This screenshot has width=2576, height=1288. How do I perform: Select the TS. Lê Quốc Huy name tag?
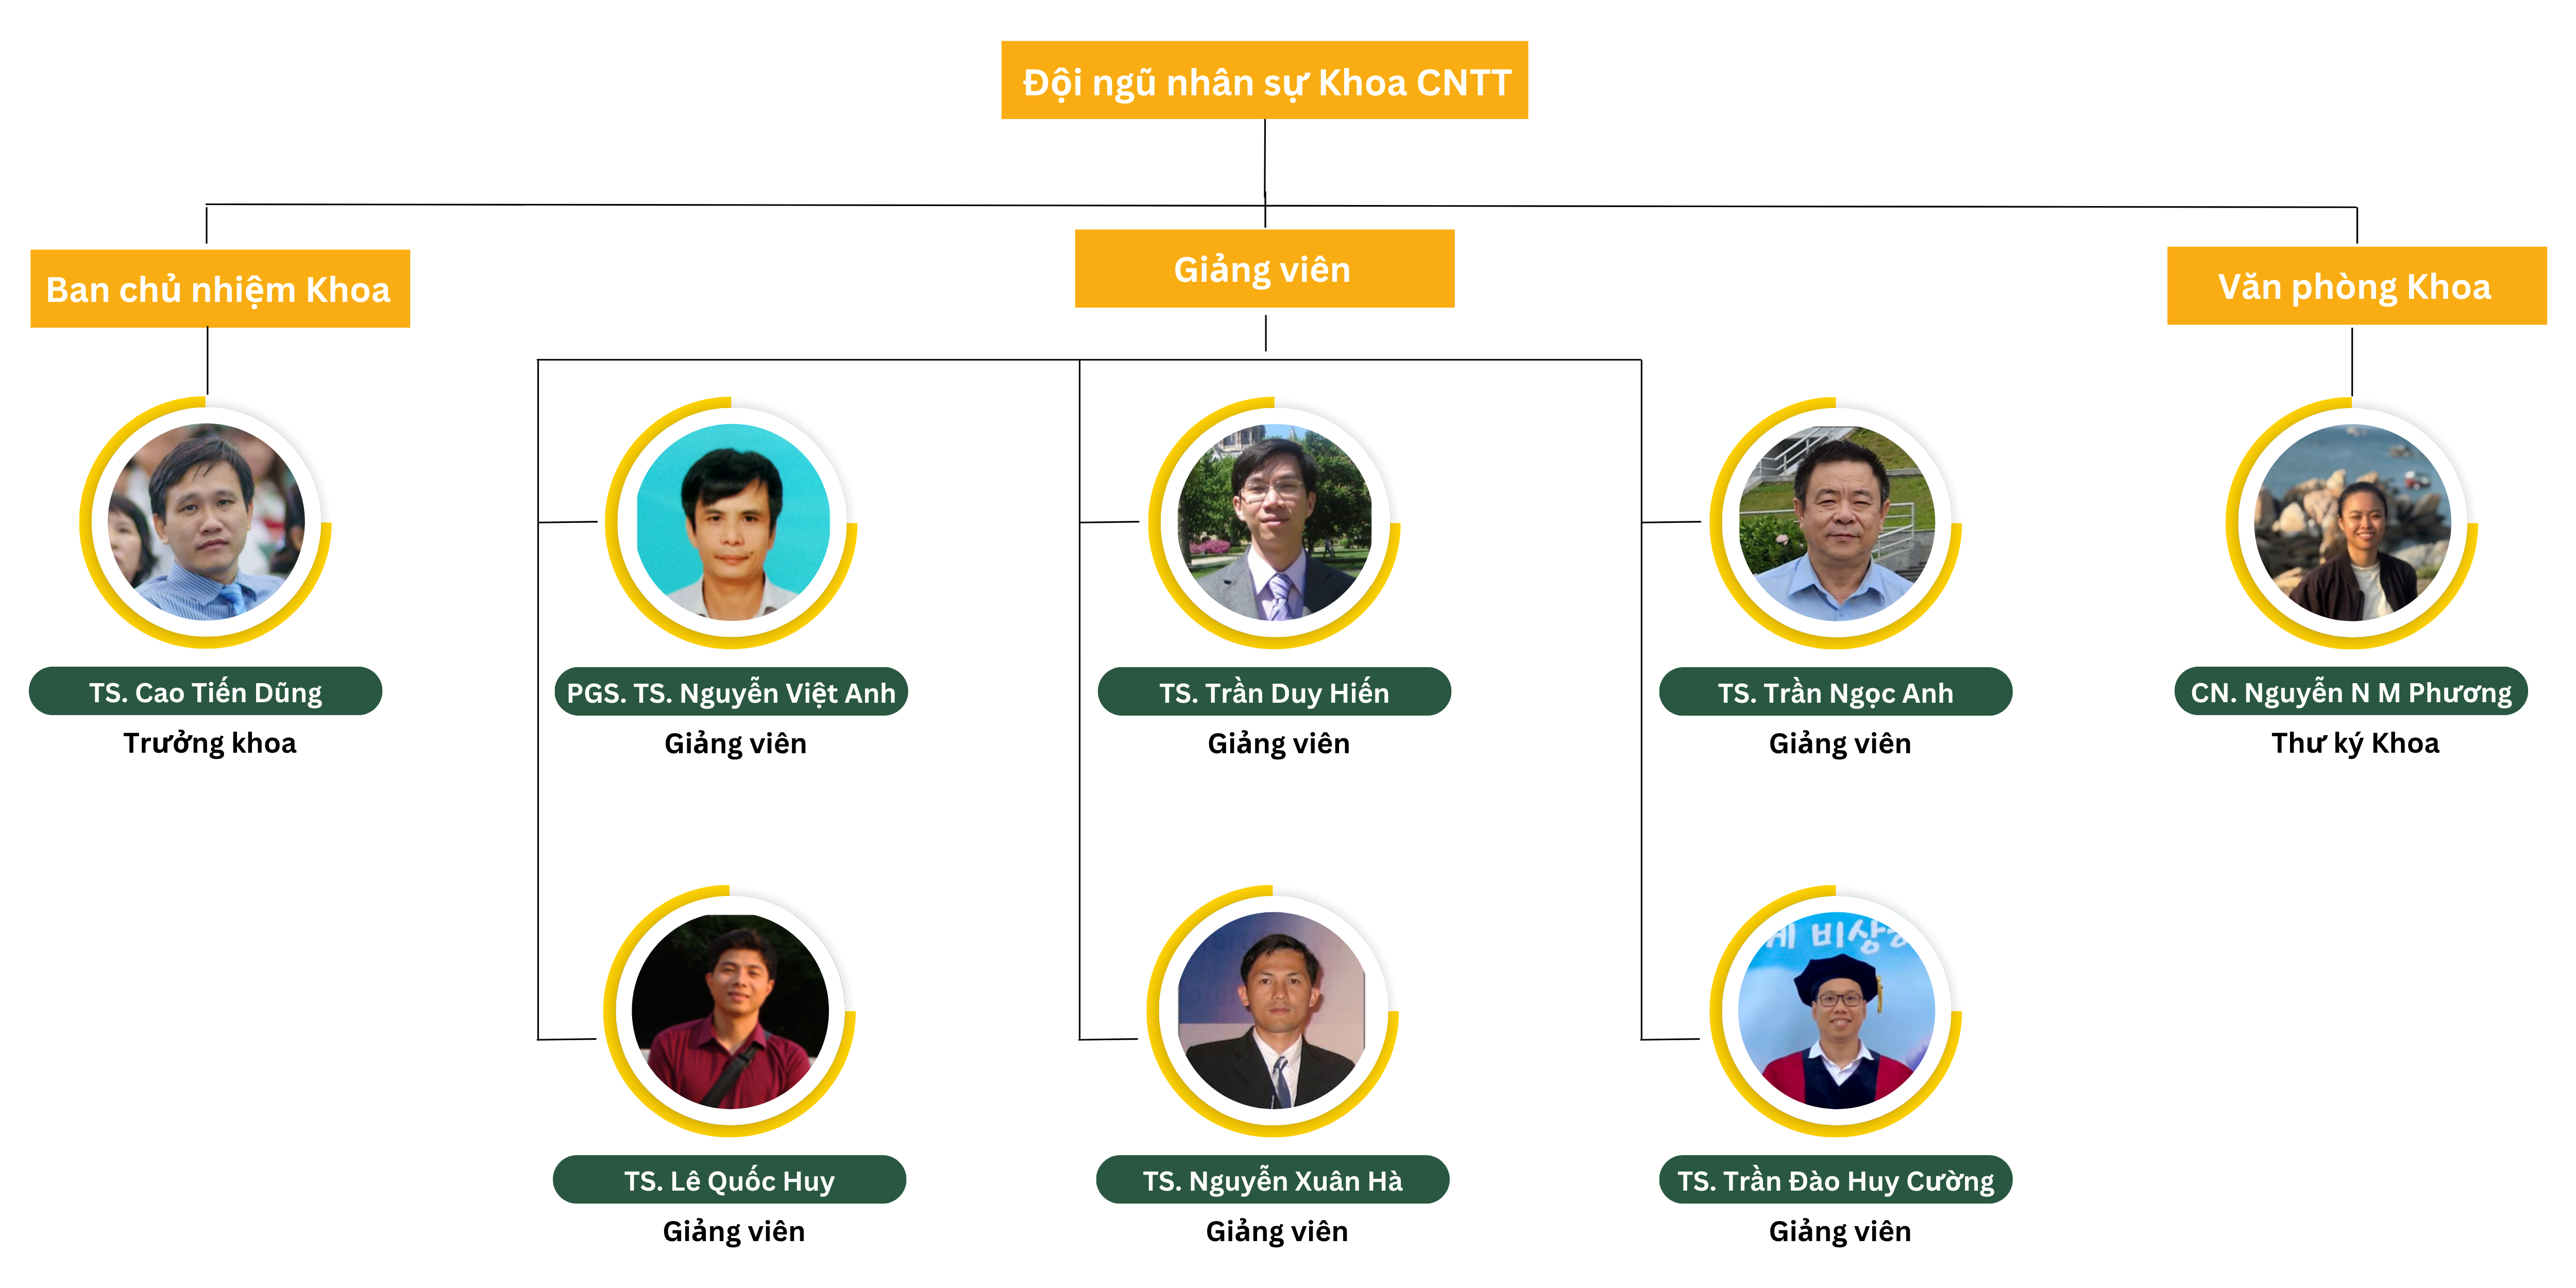click(x=729, y=1179)
